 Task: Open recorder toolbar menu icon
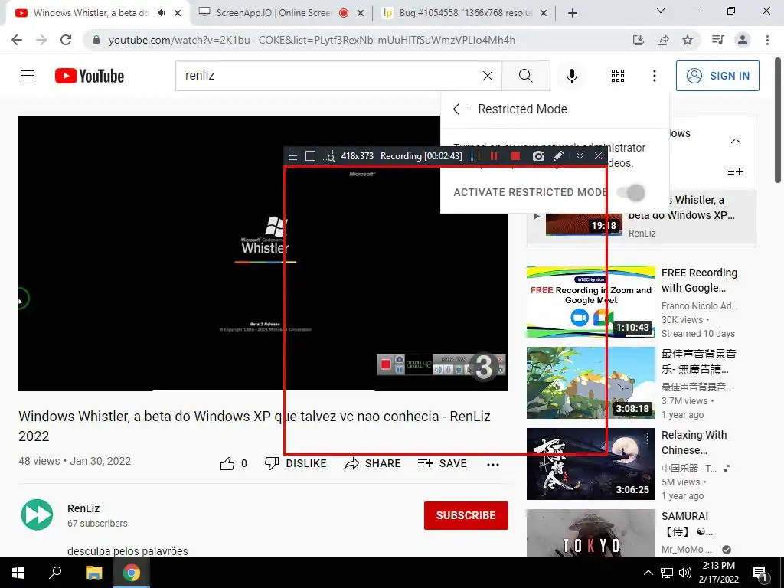click(293, 156)
